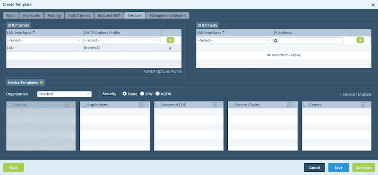Delete the LAN Branch-D DHCP Server row
This screenshot has height=175, width=378.
(x=170, y=48)
